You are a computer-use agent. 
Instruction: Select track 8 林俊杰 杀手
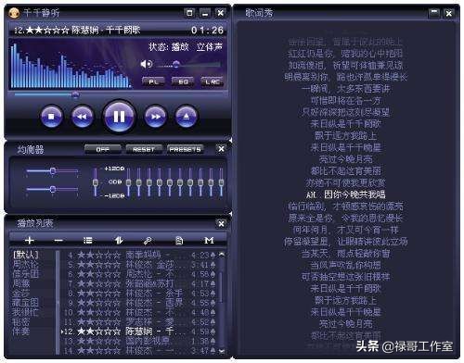click(x=139, y=293)
